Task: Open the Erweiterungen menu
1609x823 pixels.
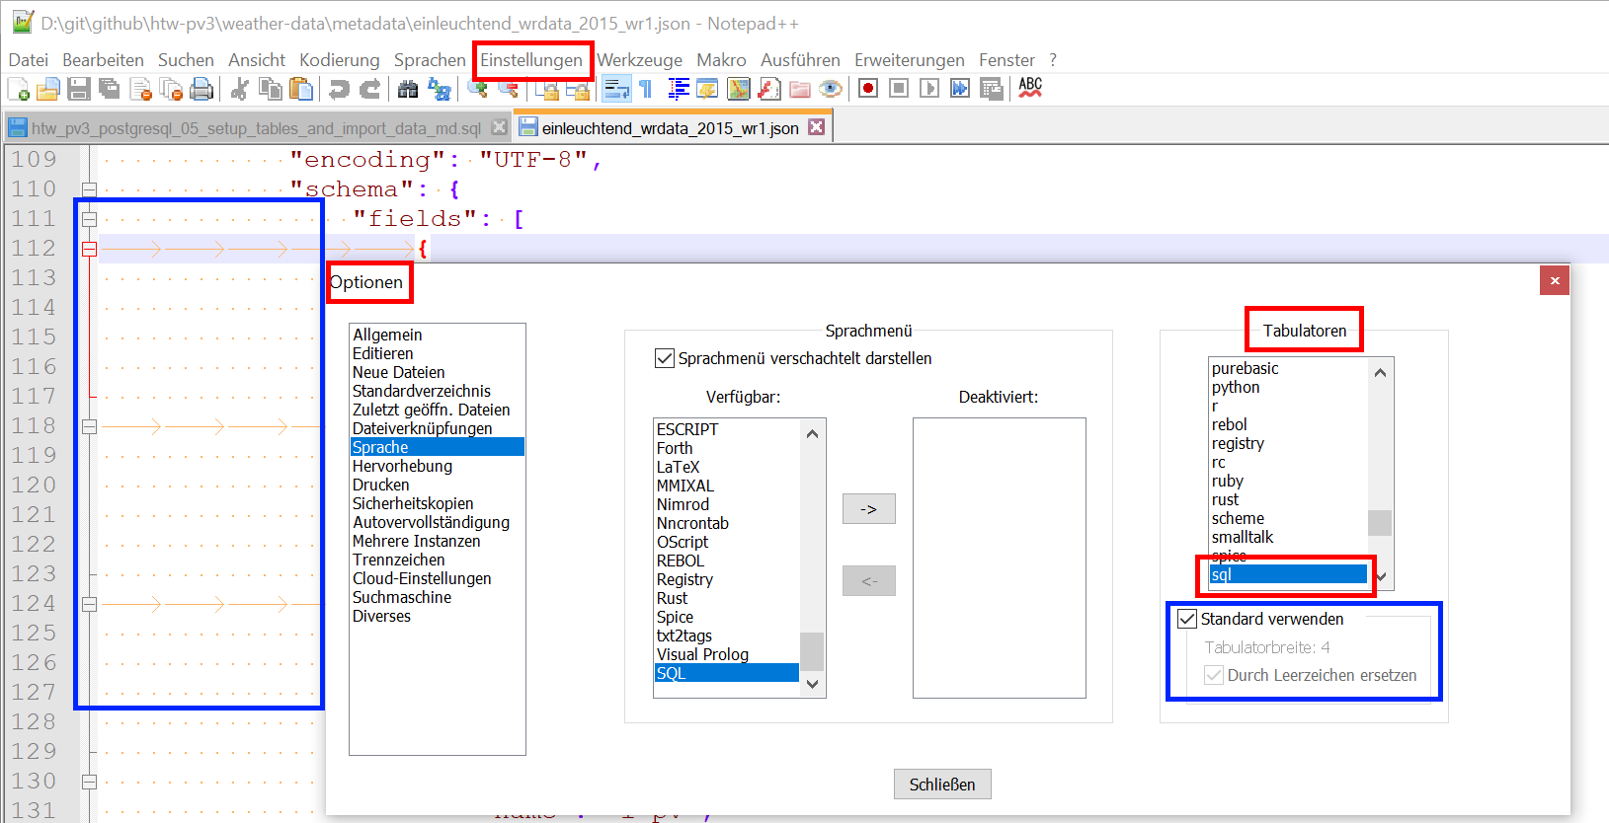Action: 910,60
